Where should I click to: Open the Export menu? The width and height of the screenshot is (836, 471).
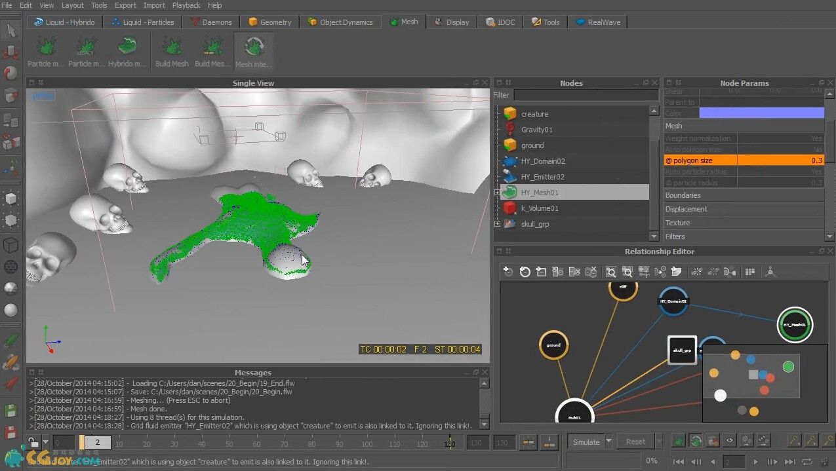[125, 5]
